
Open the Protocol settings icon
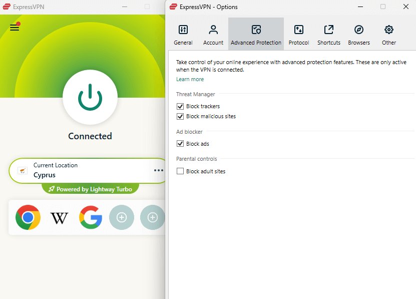pyautogui.click(x=298, y=30)
